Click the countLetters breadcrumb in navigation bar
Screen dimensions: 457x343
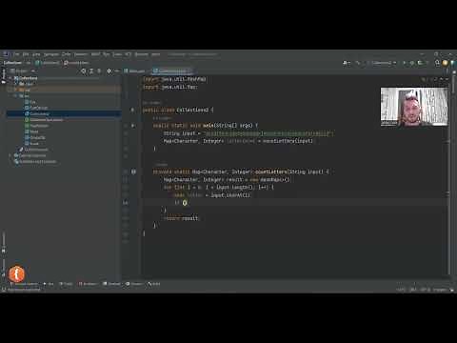point(76,63)
